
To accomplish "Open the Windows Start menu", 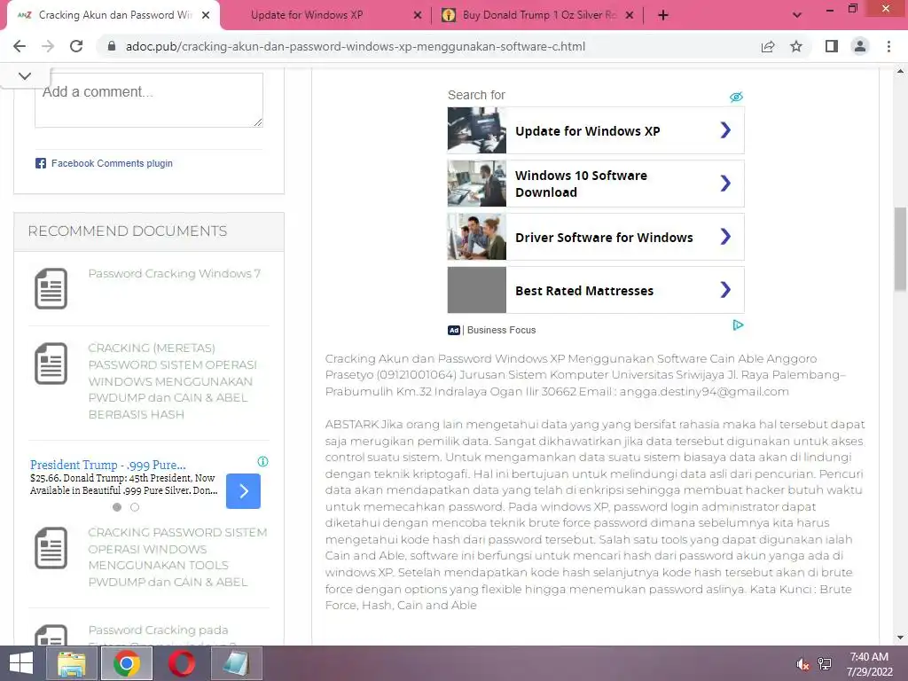I will click(x=21, y=663).
